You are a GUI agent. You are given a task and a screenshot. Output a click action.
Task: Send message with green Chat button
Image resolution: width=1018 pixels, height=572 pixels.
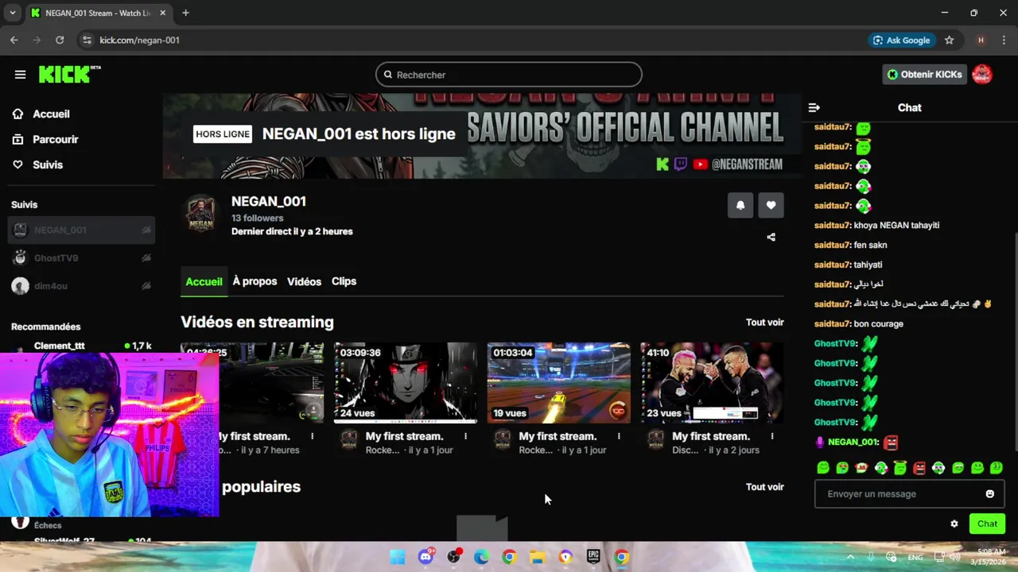pos(987,524)
